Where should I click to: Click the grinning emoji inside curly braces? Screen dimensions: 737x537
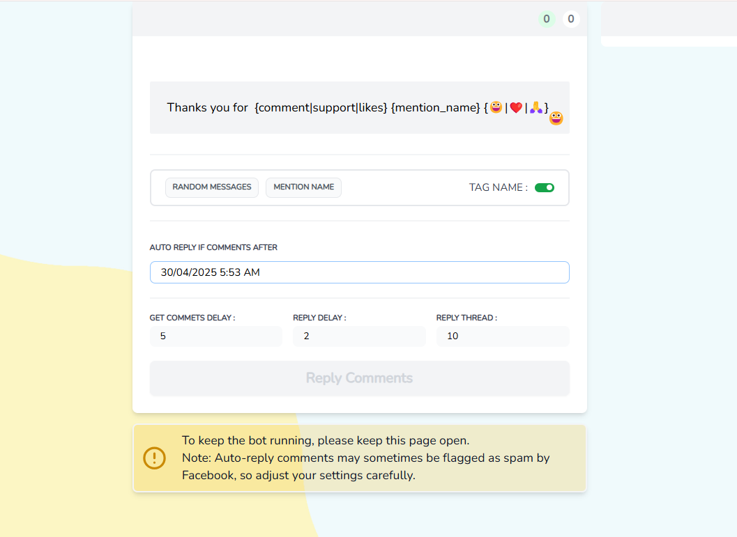point(496,107)
